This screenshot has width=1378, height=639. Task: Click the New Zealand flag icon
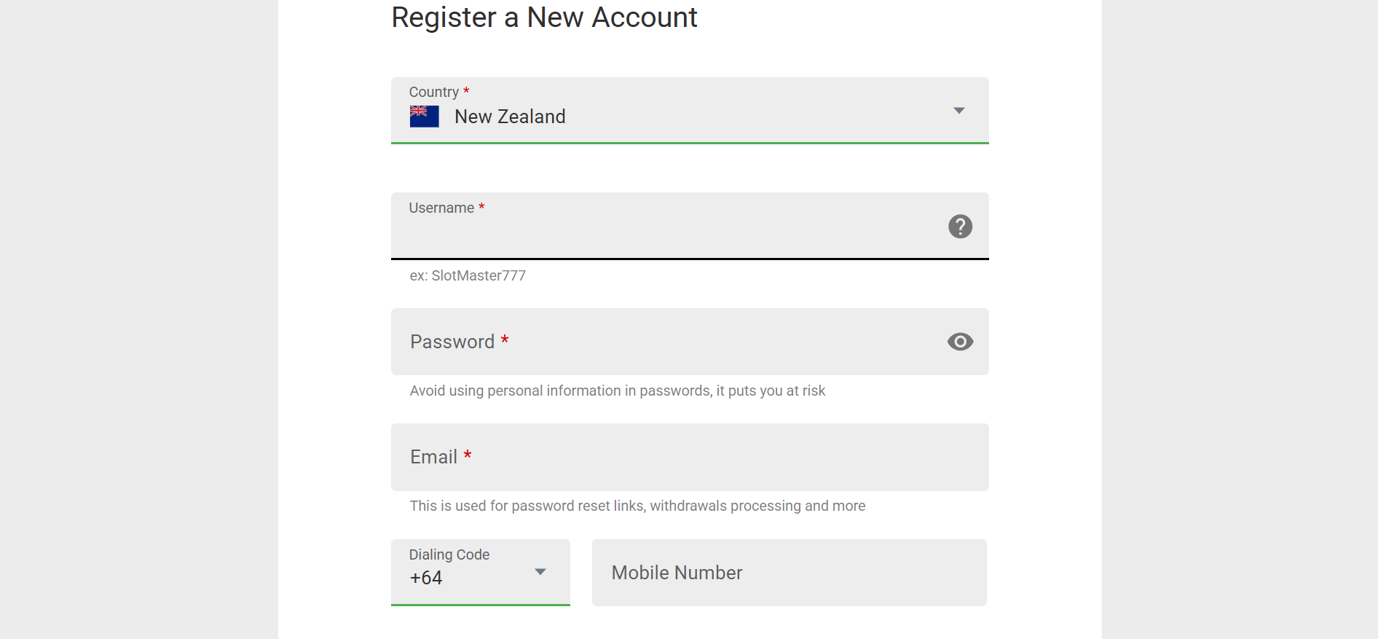[424, 117]
